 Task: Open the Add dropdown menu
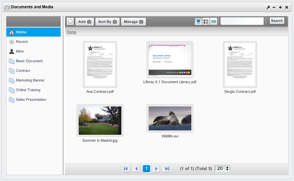click(85, 22)
